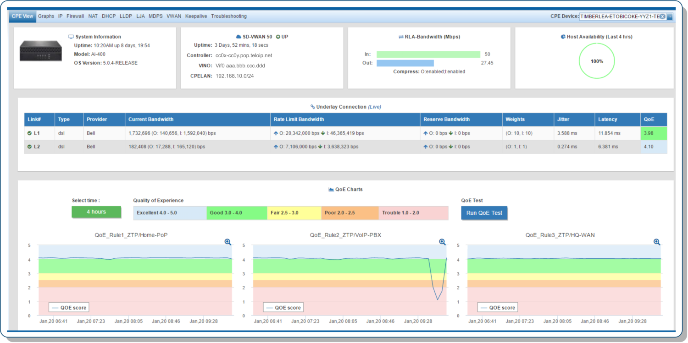Click the RLA-Bandwidth In green bar
This screenshot has width=688, height=343.
pos(428,54)
